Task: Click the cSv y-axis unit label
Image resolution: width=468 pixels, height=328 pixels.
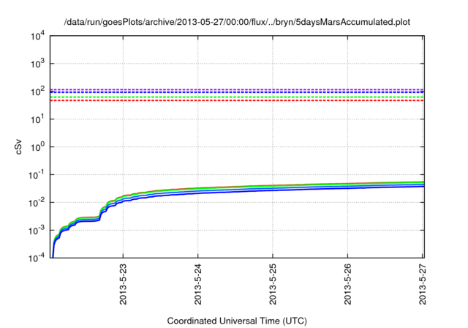Action: [18, 146]
